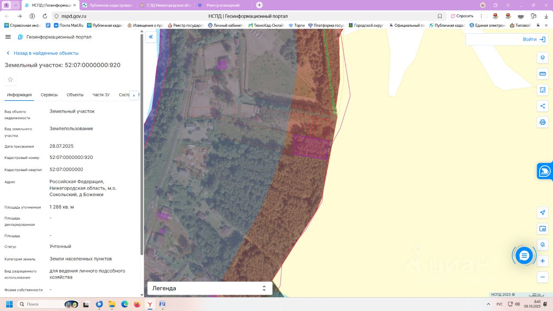Open the Yandex home button in the toolbar
The width and height of the screenshot is (553, 311).
point(32,16)
